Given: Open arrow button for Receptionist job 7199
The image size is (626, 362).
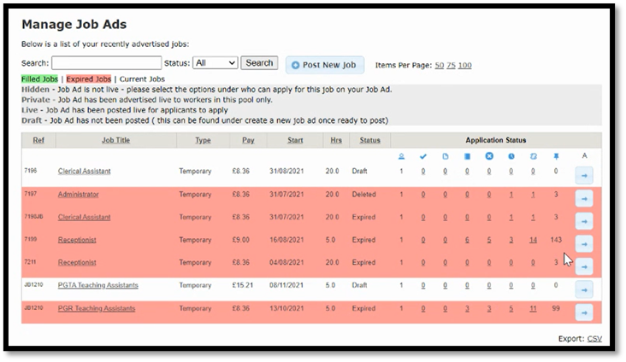Looking at the screenshot, I should (584, 244).
